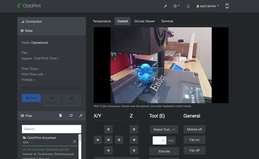Delete the OctoPrint-Anywhere folder with trash icon
The height and width of the screenshot is (159, 259).
click(x=74, y=141)
